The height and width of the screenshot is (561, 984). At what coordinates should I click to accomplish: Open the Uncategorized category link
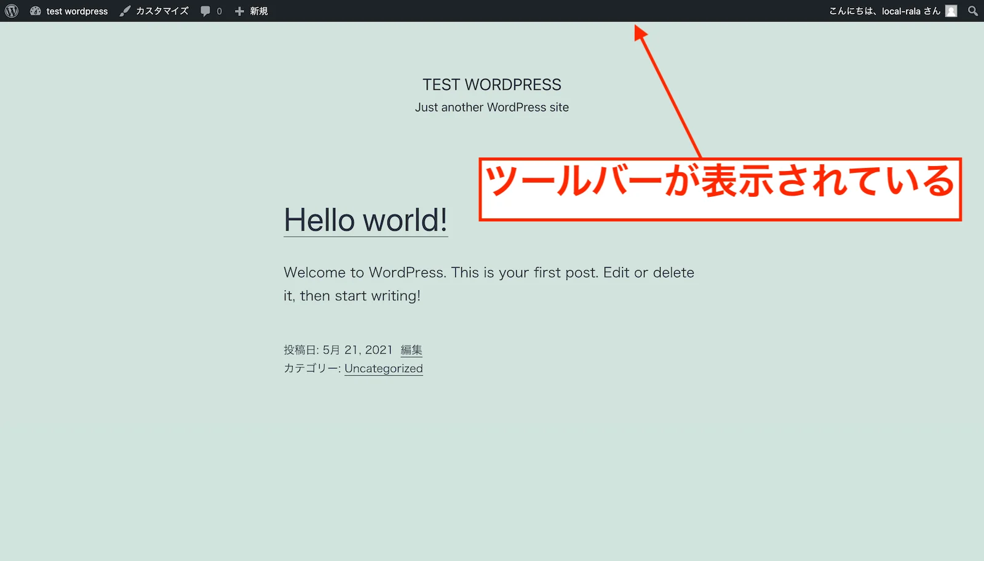(384, 368)
